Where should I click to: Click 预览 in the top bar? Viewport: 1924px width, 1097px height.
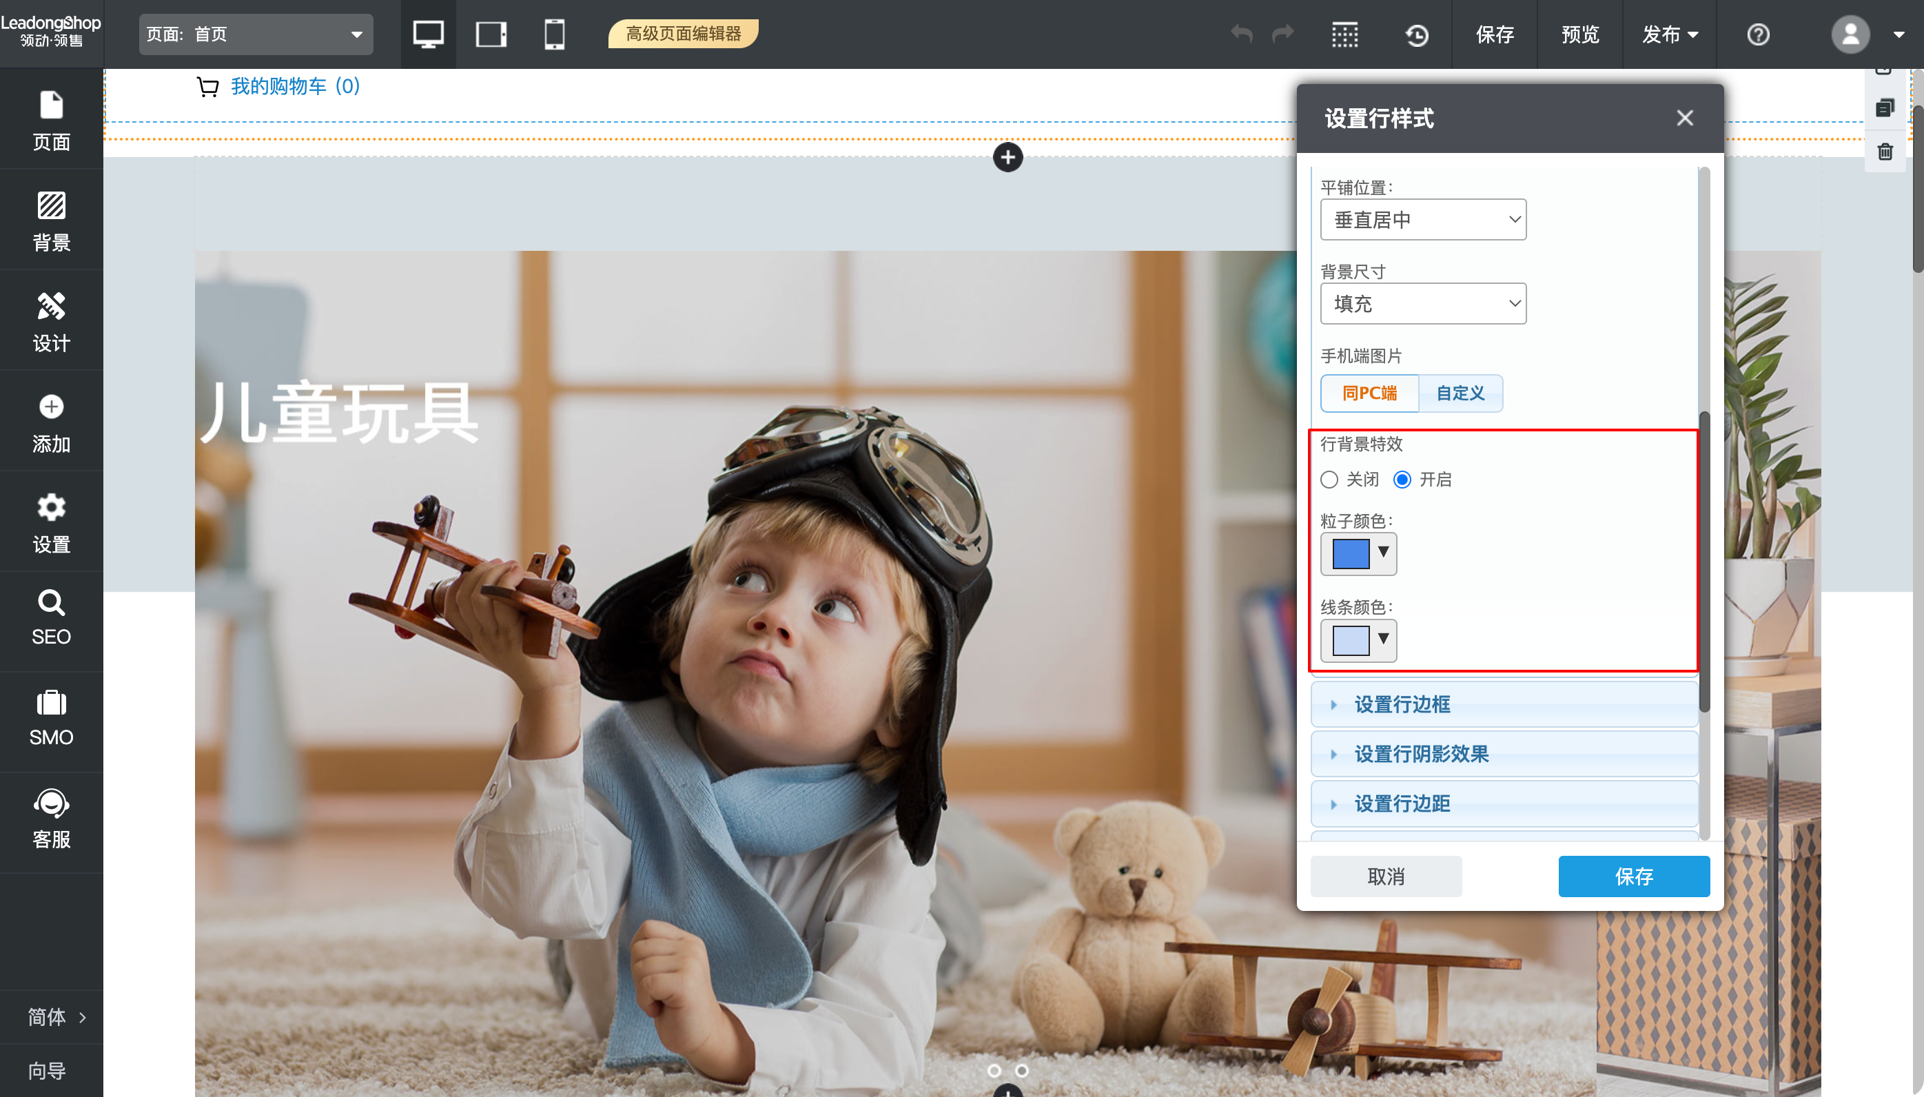pyautogui.click(x=1579, y=34)
